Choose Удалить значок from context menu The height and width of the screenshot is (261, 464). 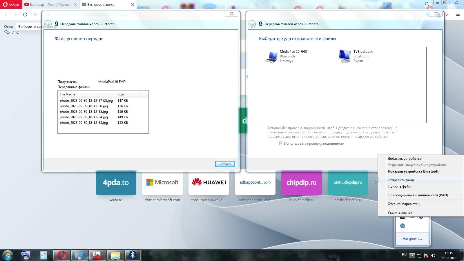[x=420, y=213]
